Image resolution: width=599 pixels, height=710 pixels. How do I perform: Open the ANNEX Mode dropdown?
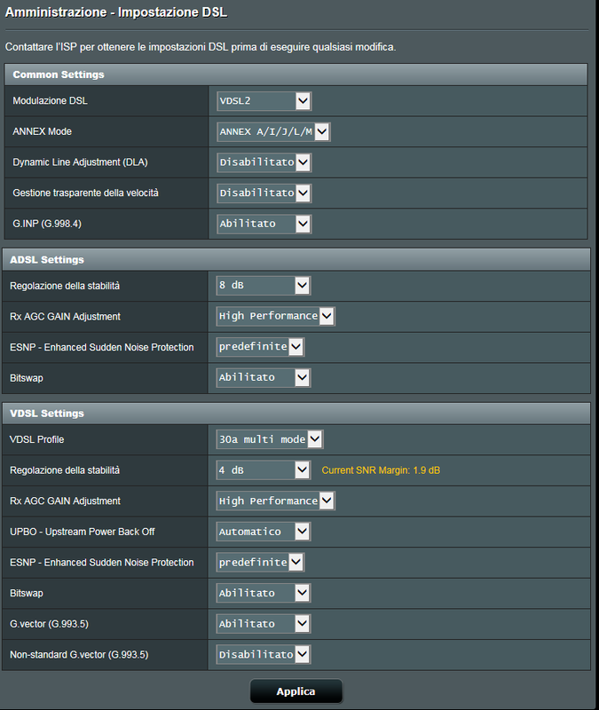point(273,131)
